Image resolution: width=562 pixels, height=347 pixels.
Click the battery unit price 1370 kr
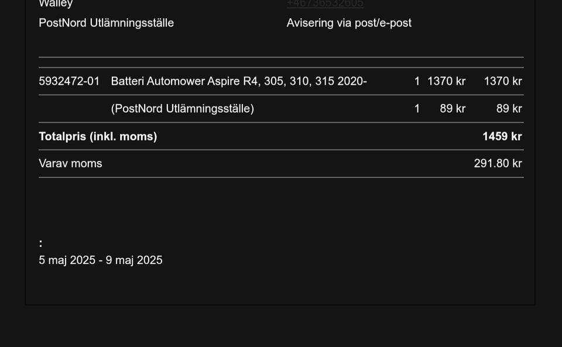(x=446, y=81)
